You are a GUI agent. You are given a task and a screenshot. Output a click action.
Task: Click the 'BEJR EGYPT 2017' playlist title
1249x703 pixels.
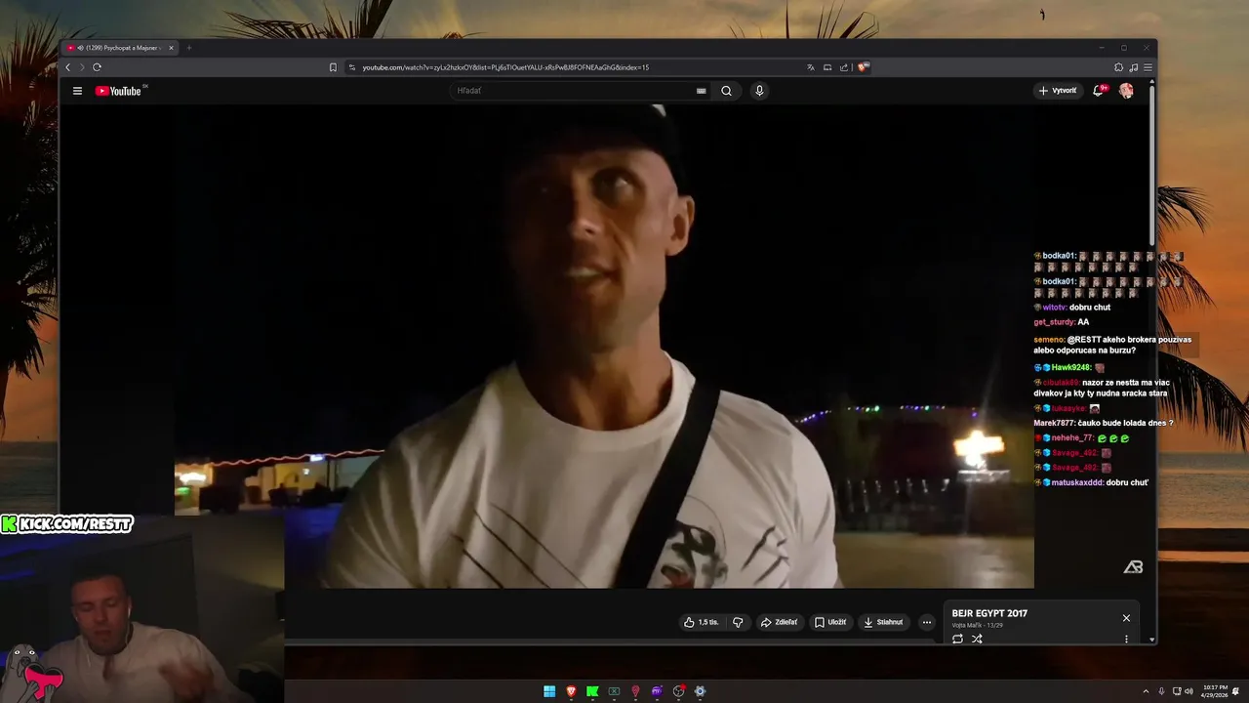(x=989, y=613)
